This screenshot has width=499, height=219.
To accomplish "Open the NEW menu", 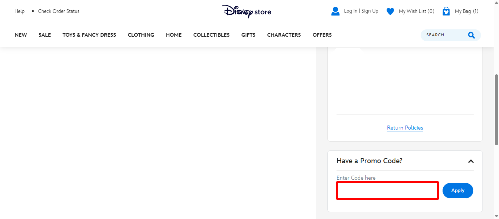I will (x=21, y=35).
